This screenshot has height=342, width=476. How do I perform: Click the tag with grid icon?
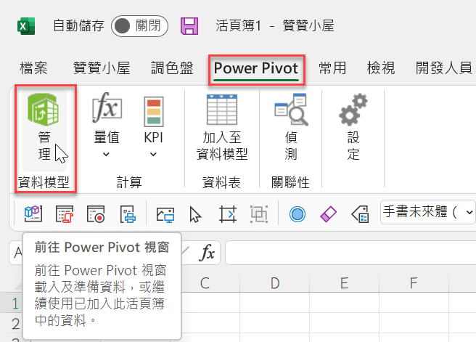click(361, 214)
